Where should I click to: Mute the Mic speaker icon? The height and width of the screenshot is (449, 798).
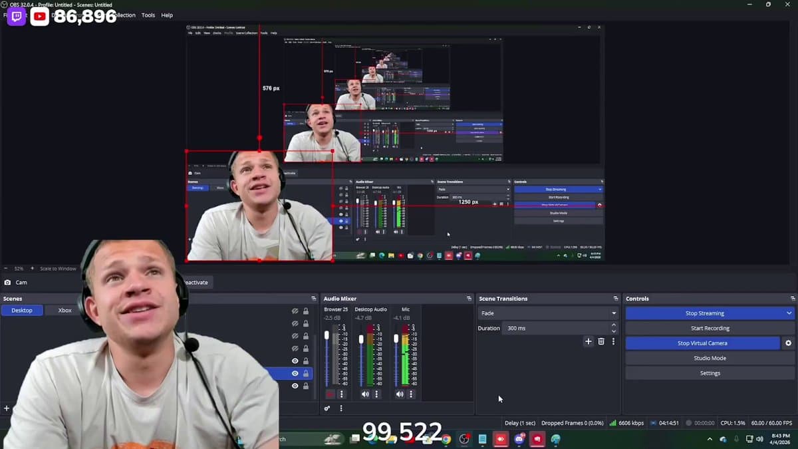point(400,394)
